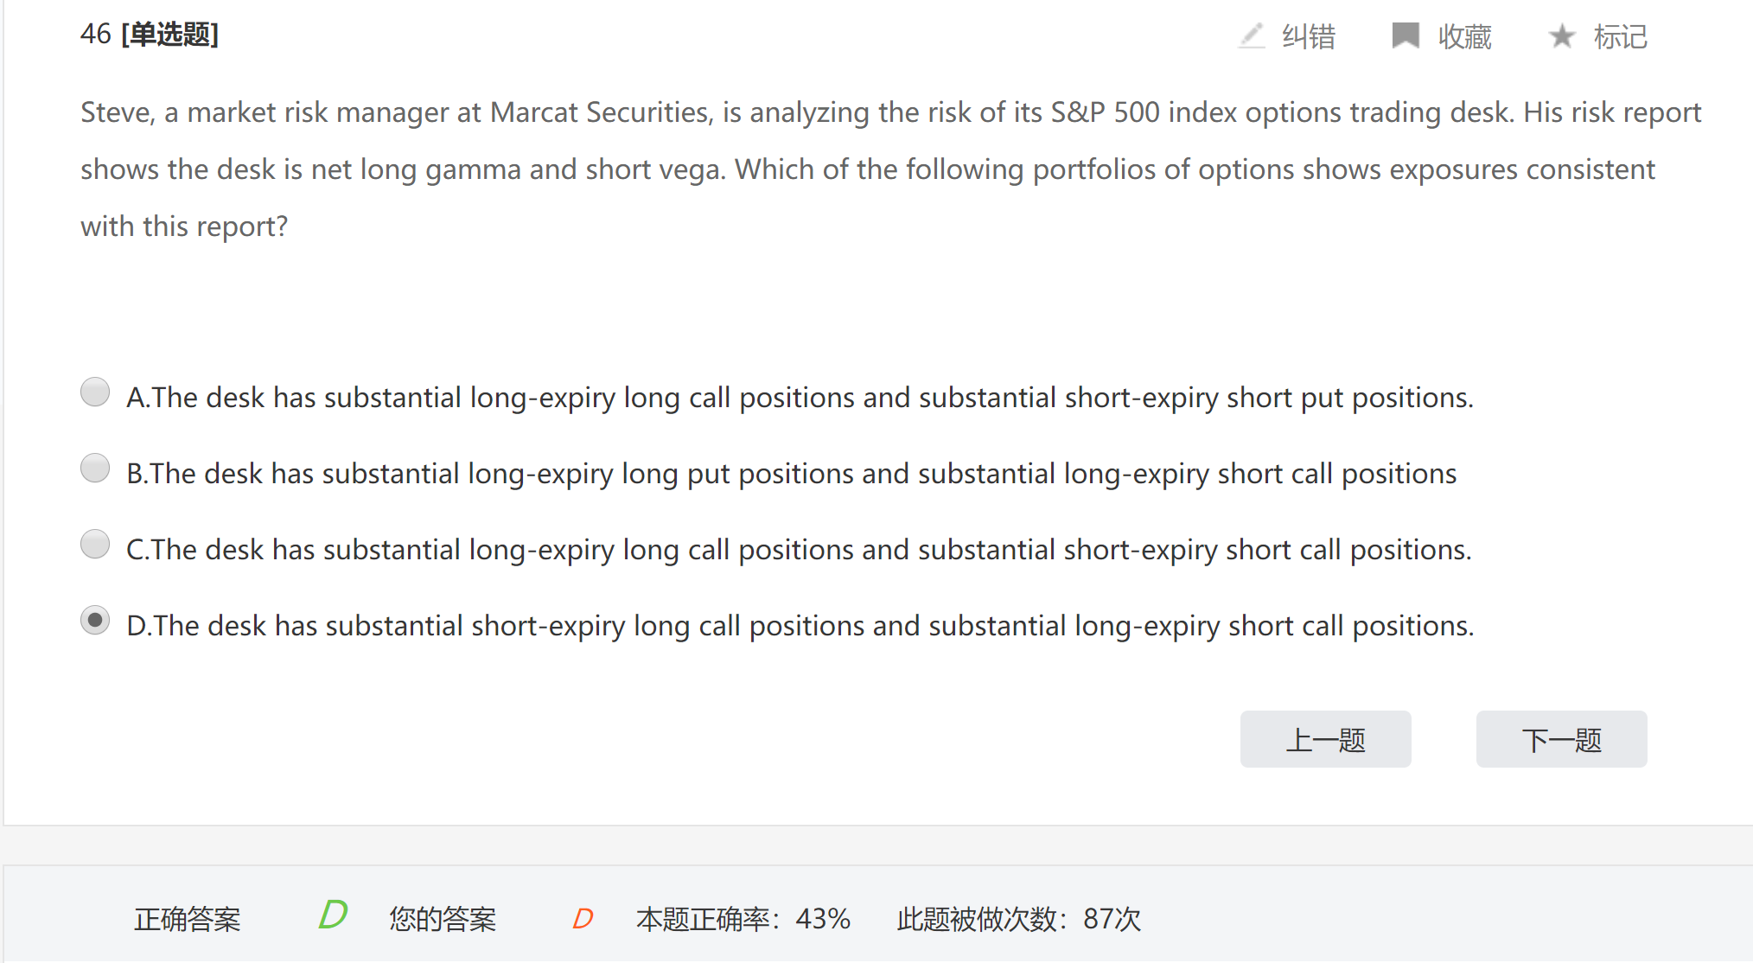The width and height of the screenshot is (1753, 963).
Task: Click option C long-expiry long call text
Action: point(799,550)
